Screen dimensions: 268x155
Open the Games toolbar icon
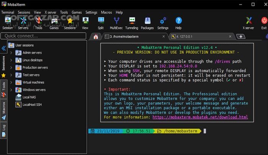(x=54, y=22)
